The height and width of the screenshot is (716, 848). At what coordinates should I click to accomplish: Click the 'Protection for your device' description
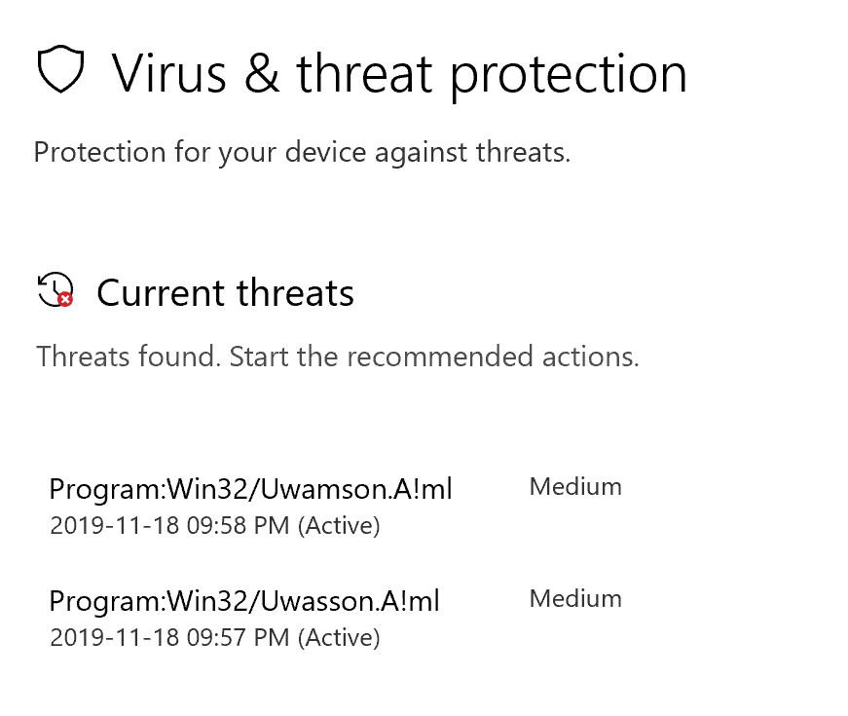click(302, 153)
